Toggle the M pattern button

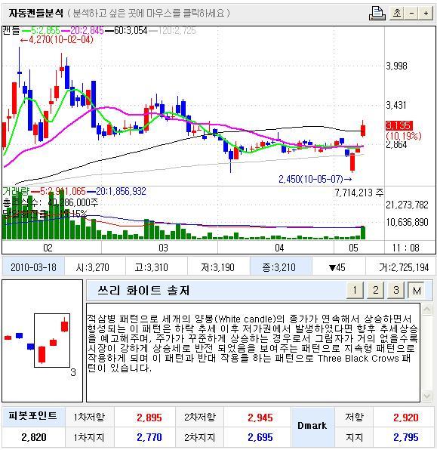tap(417, 291)
